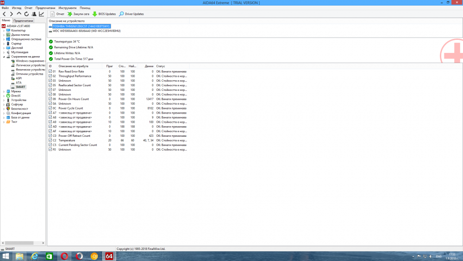This screenshot has width=463, height=261.
Task: Select Физически устройства in the tree
Action: [31, 70]
